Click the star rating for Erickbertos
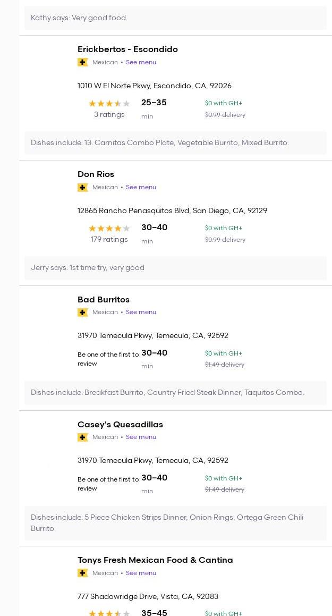The height and width of the screenshot is (616, 332). (x=109, y=104)
